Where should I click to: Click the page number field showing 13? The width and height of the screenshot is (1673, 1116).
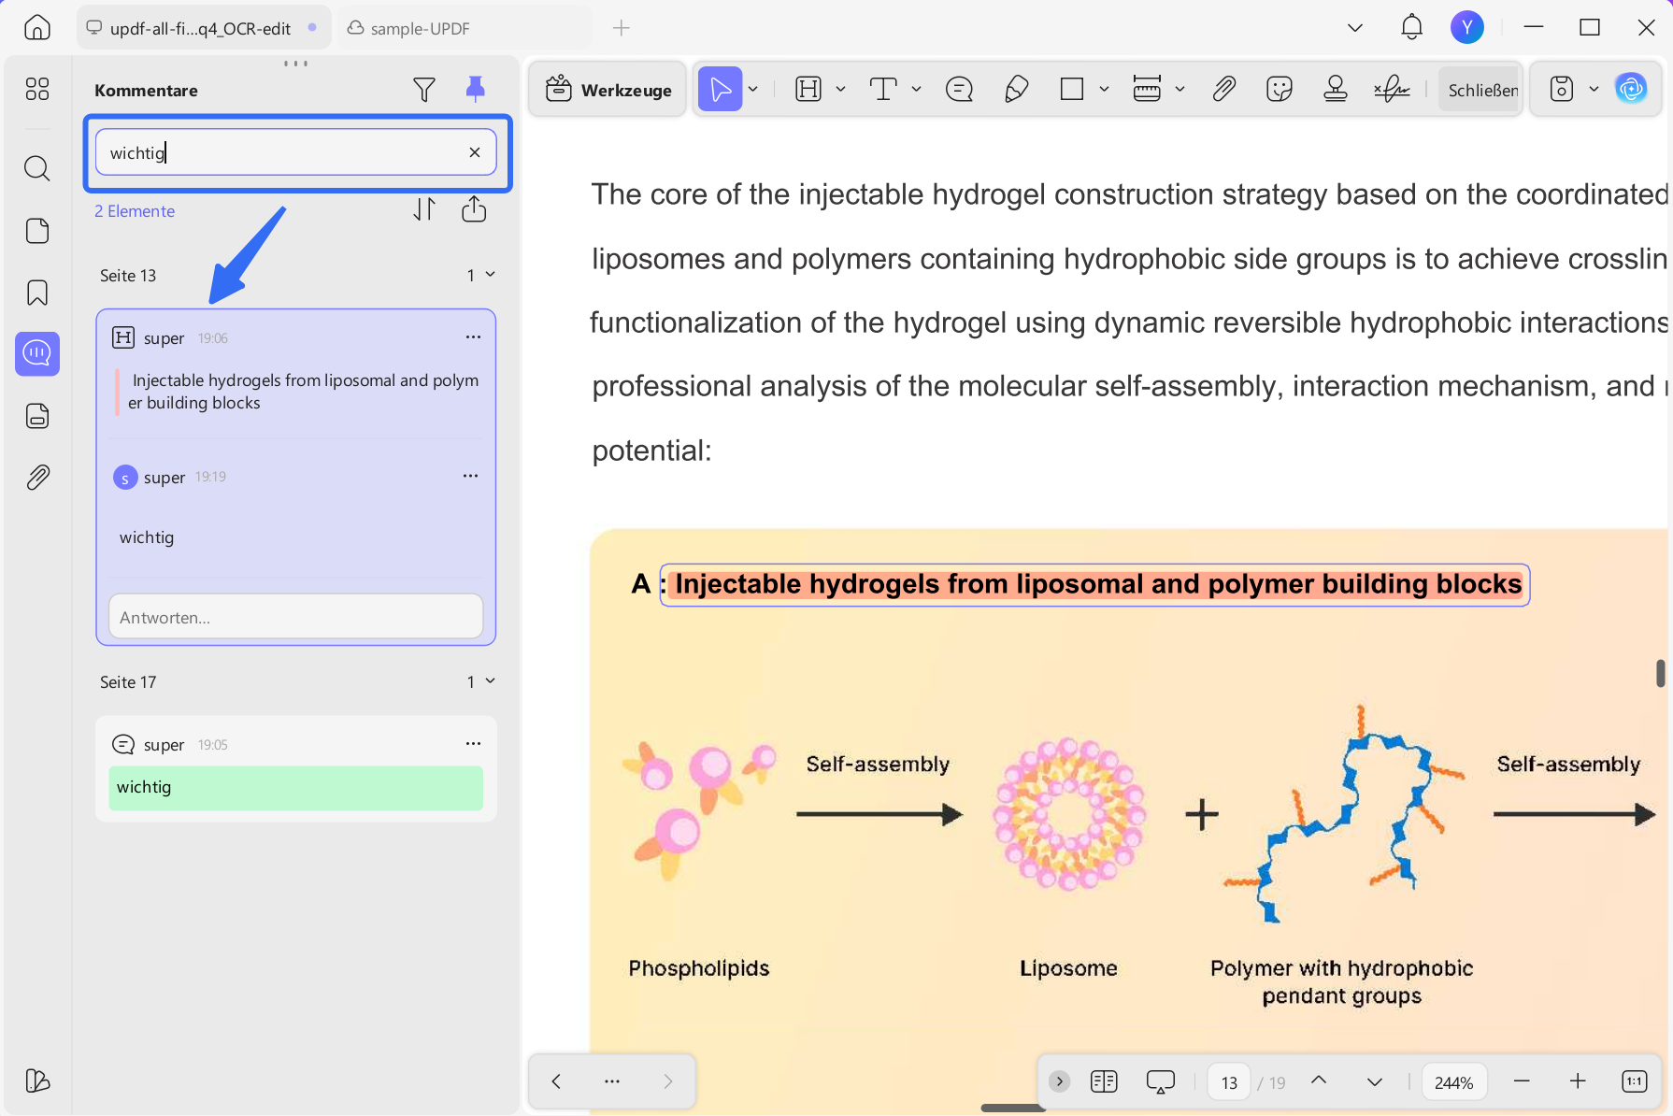pyautogui.click(x=1229, y=1082)
